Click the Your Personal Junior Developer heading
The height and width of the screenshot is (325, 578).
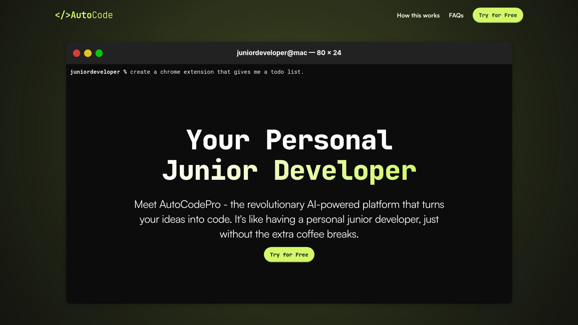coord(289,155)
